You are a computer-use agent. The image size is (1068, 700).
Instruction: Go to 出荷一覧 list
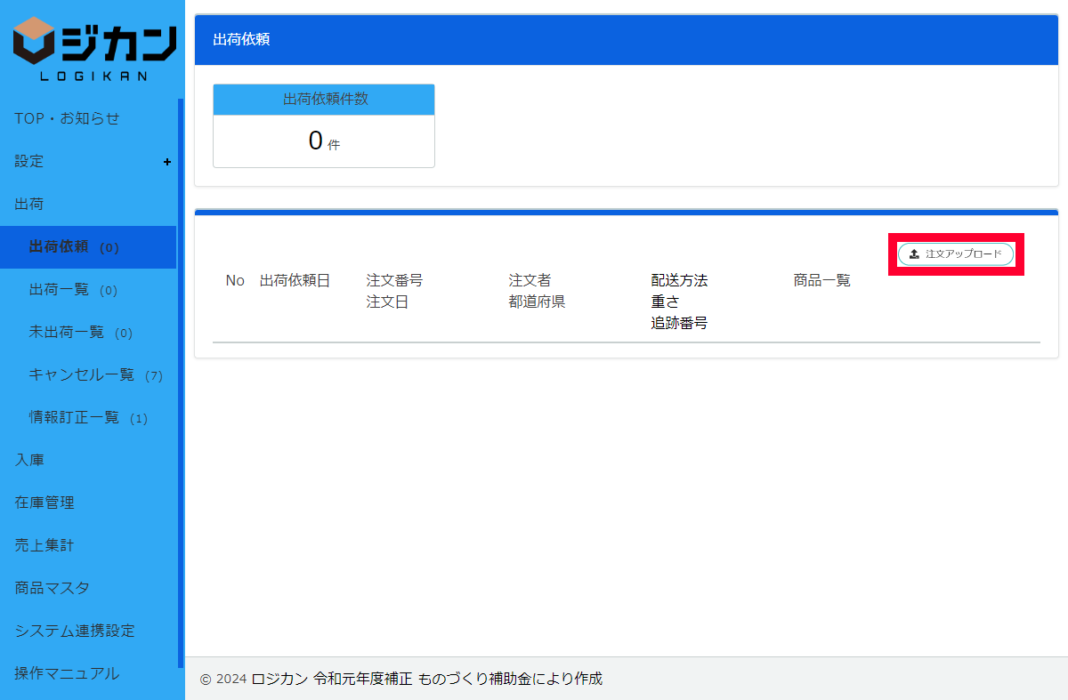[x=59, y=290]
